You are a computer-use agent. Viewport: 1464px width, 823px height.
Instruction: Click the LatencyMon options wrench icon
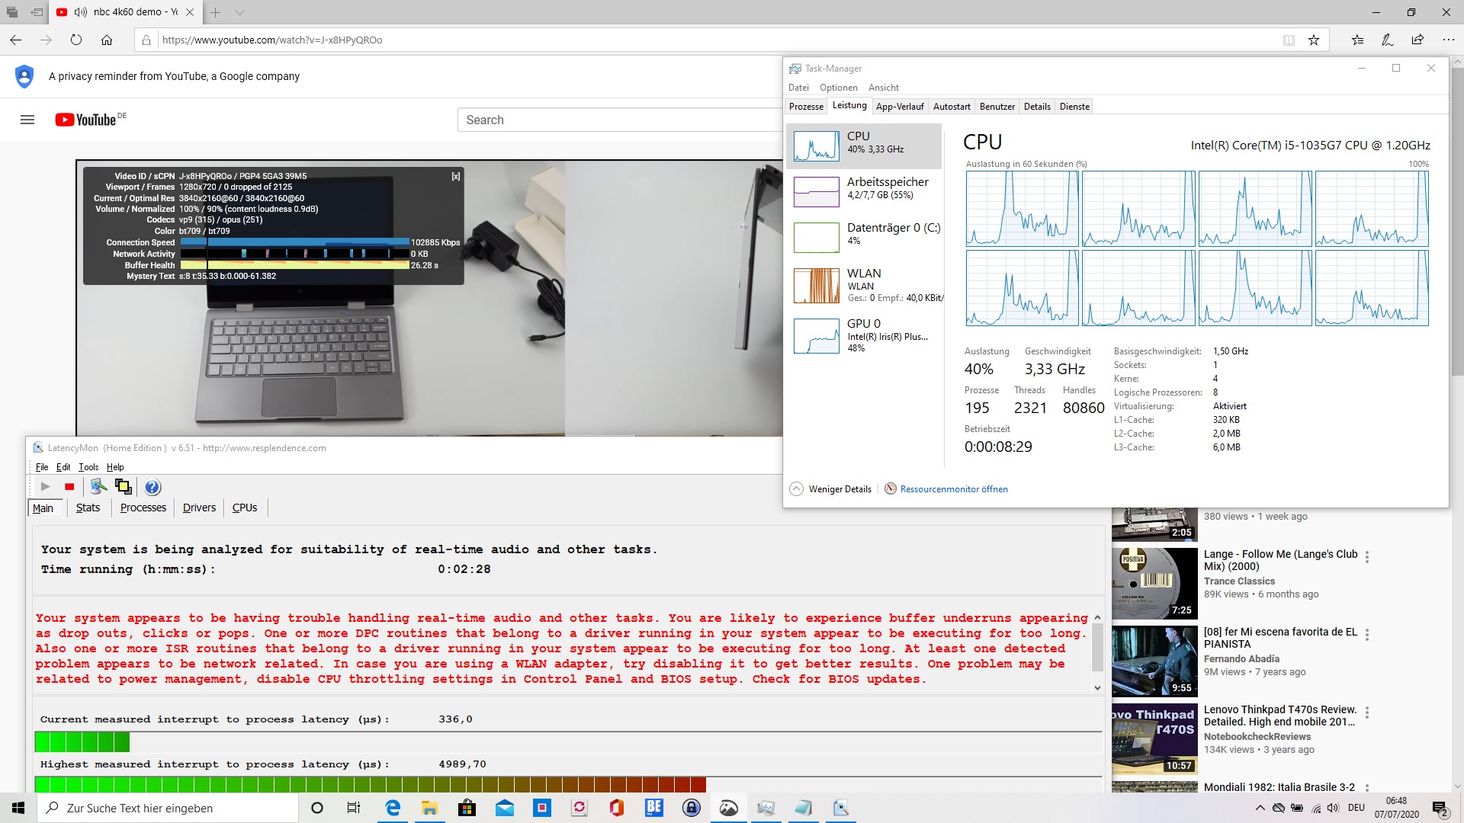[98, 486]
